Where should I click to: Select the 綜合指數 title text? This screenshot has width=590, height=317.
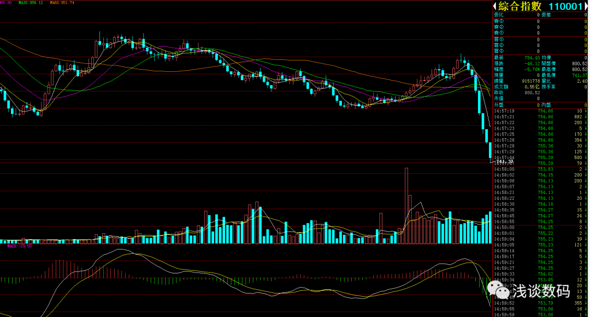click(520, 7)
